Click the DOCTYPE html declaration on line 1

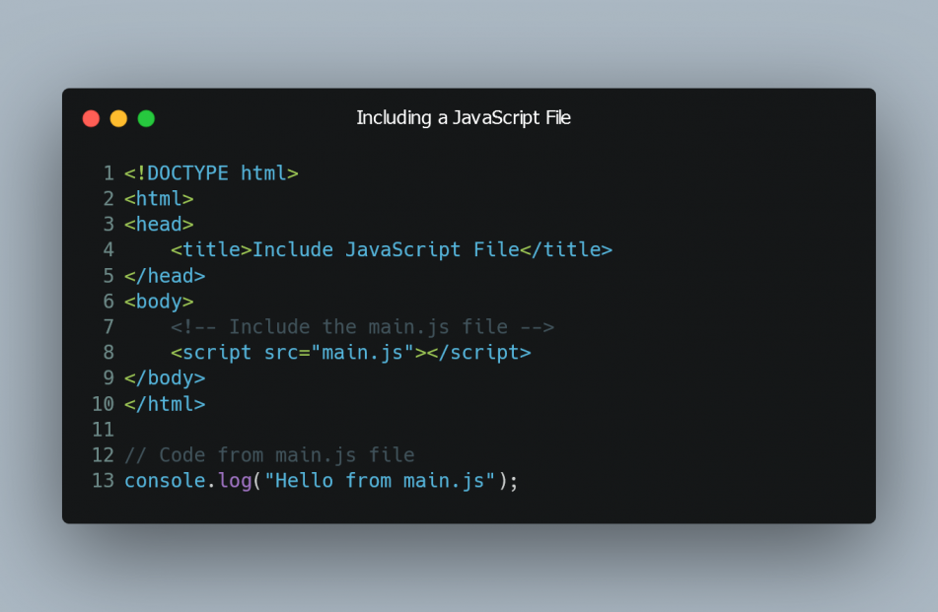coord(211,173)
